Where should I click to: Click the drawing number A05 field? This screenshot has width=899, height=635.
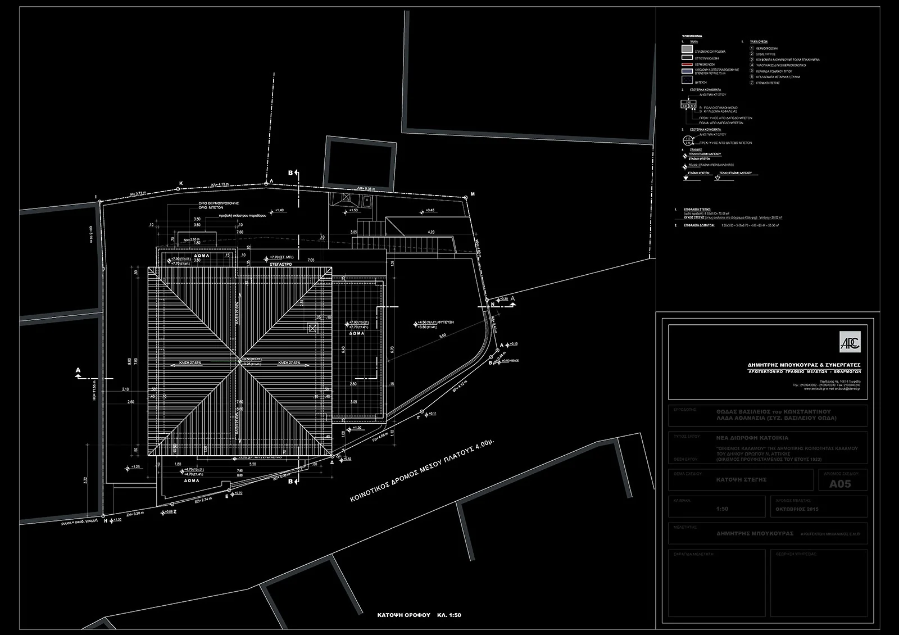point(840,483)
